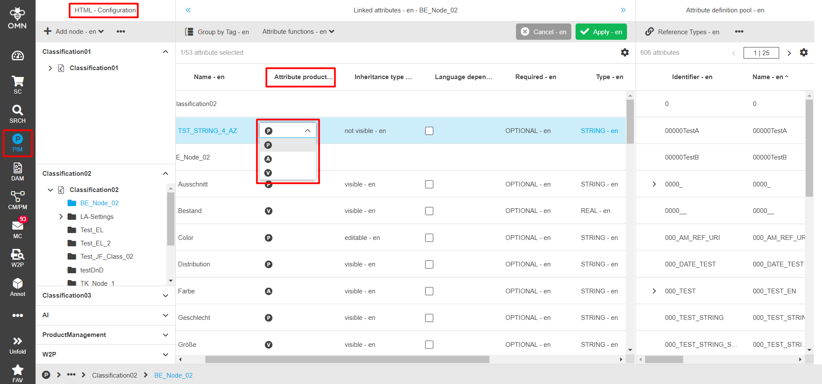This screenshot has width=822, height=384.
Task: Click the attribute pool page number field
Action: (x=761, y=53)
